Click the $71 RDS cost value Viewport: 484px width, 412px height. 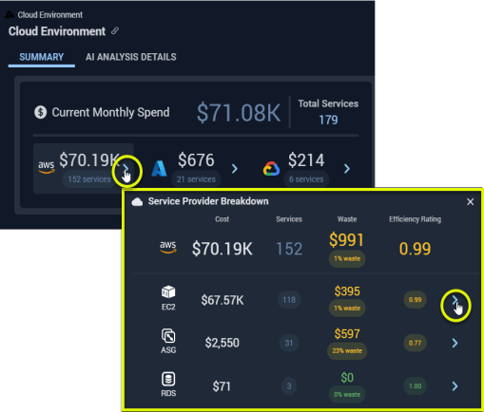coord(222,386)
